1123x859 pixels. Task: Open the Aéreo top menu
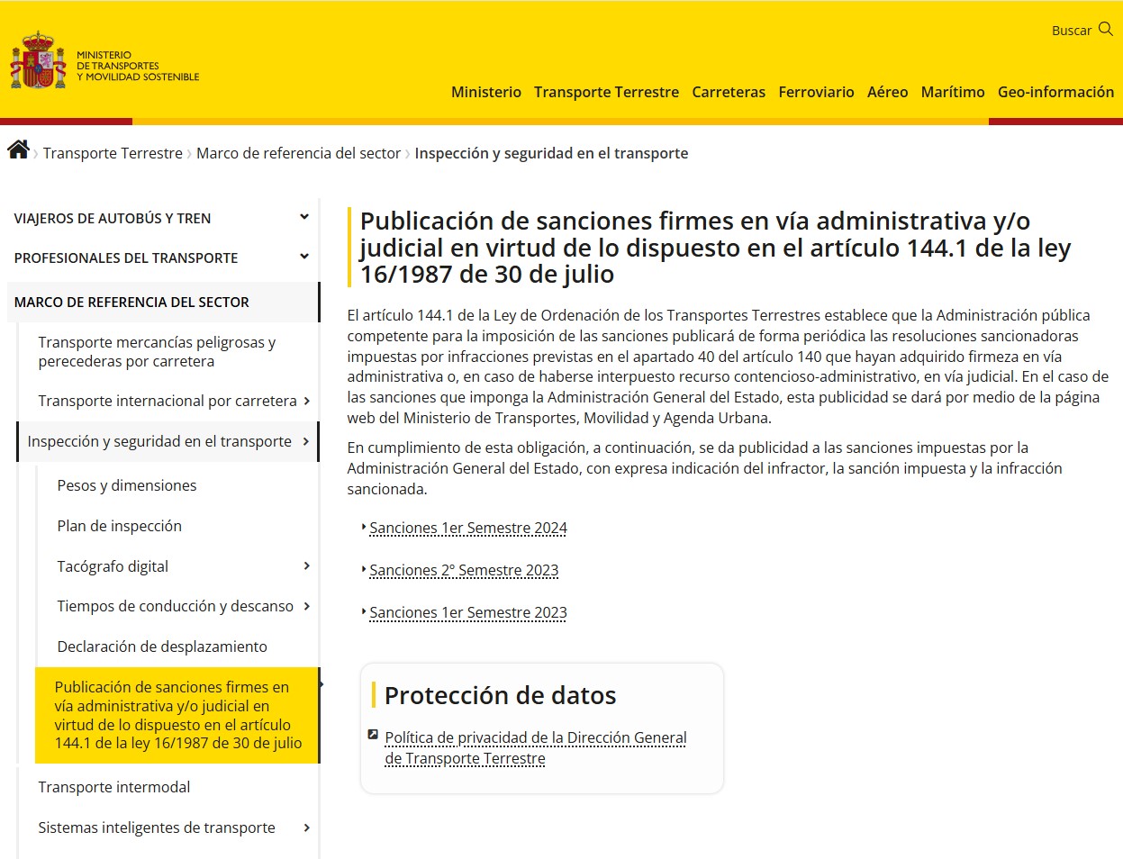[x=887, y=92]
